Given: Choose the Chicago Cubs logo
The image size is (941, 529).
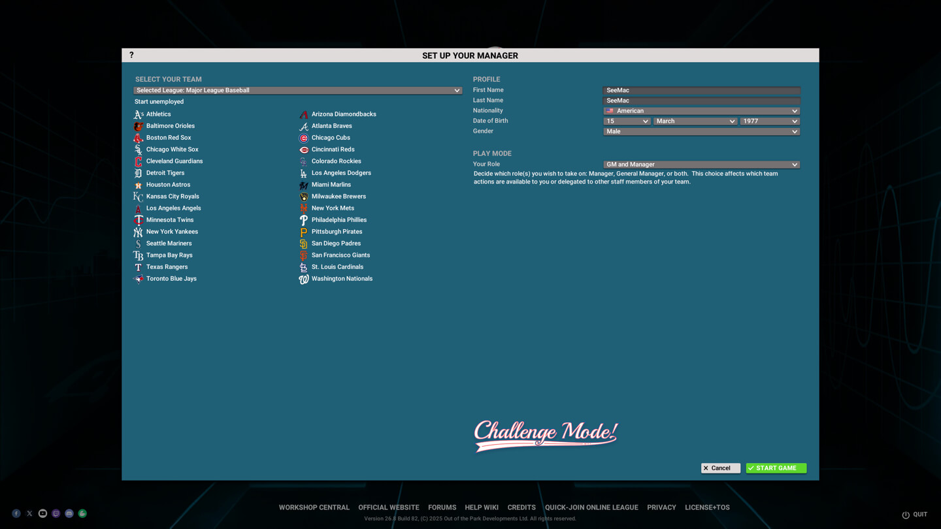Looking at the screenshot, I should coord(303,138).
